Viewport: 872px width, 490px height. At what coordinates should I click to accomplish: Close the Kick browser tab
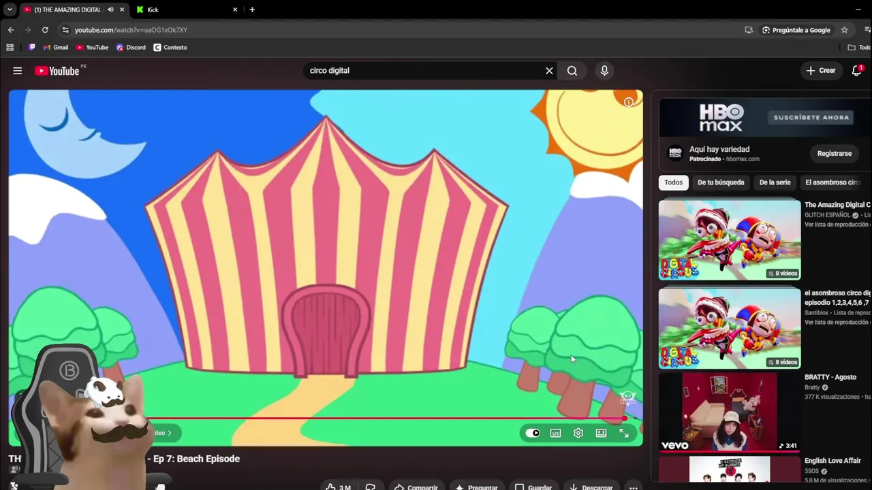235,10
